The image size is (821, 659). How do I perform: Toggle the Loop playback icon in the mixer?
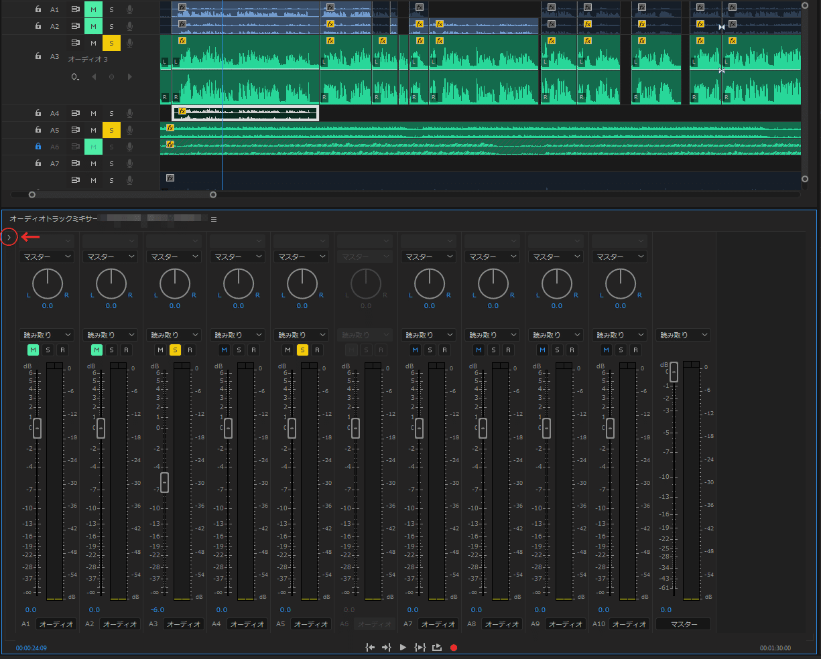click(437, 648)
